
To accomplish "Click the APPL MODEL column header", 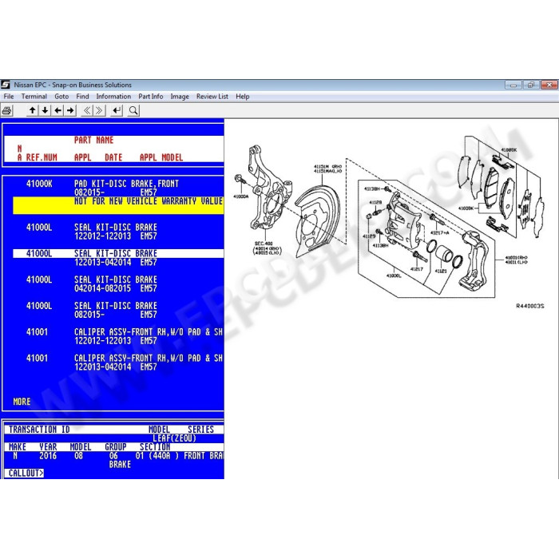I will (161, 157).
